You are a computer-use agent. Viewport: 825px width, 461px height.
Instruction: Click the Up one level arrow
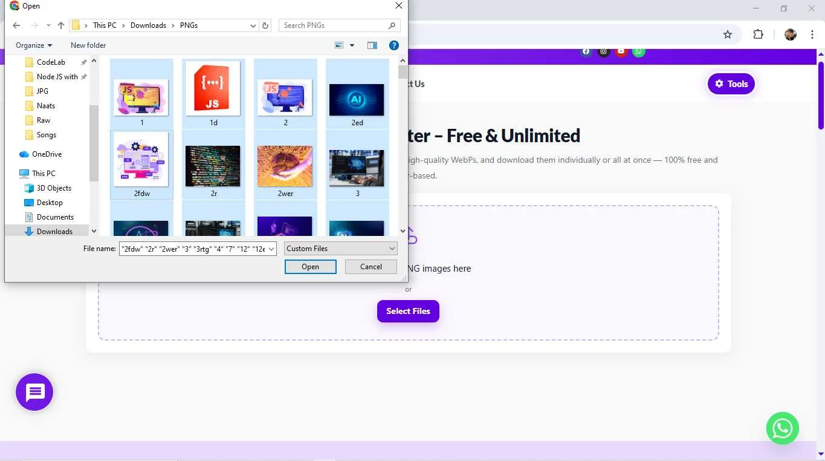pyautogui.click(x=61, y=25)
